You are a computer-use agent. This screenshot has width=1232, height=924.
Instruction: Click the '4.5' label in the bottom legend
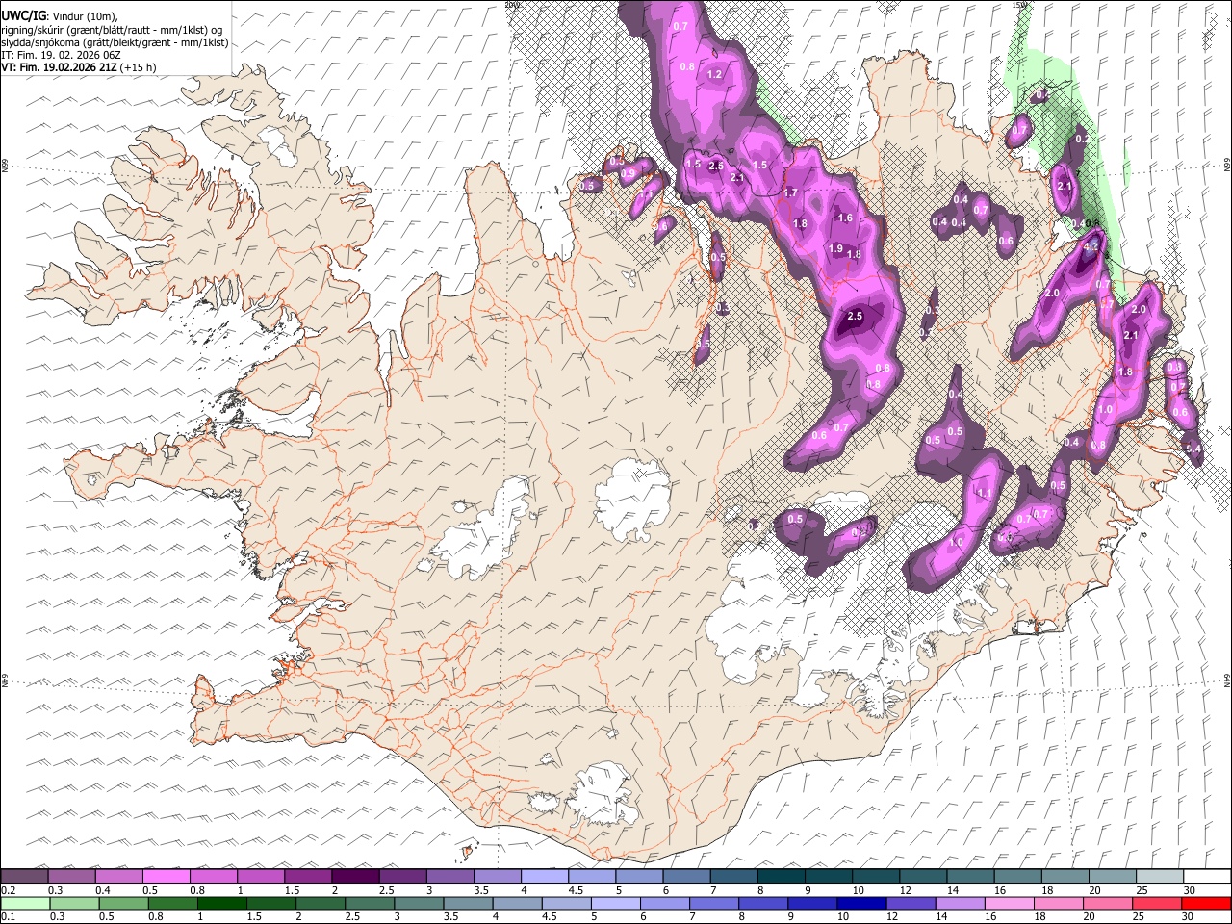pyautogui.click(x=549, y=916)
